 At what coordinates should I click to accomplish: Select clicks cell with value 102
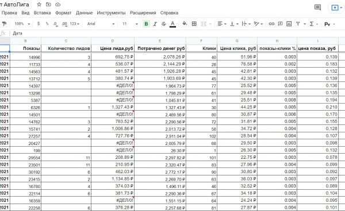[202, 136]
